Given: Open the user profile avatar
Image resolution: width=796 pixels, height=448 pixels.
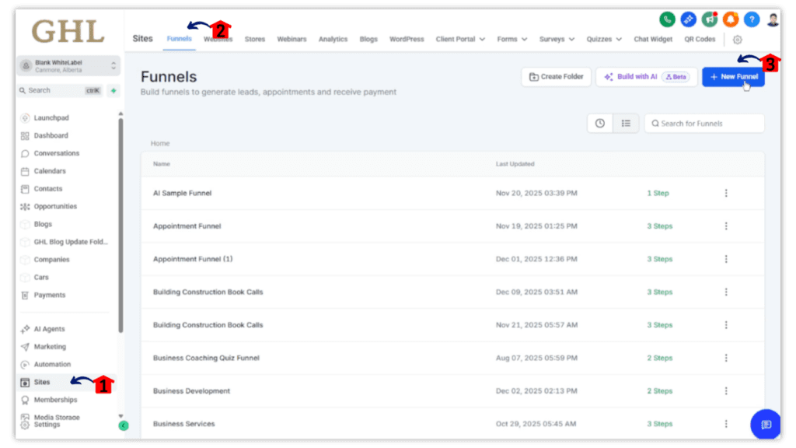Looking at the screenshot, I should [x=774, y=19].
